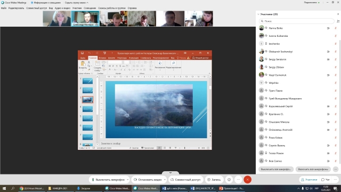Open the Участник menu
Image resolution: width=341 pixels, height=192 pixels.
click(77, 8)
